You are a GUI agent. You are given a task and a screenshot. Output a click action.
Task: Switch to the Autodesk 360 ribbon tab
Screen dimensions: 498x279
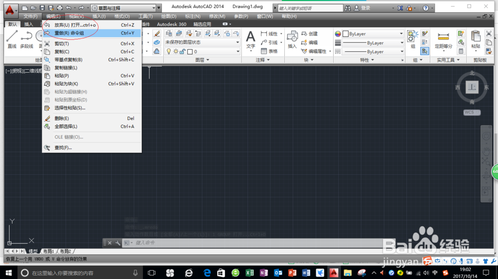(x=171, y=24)
